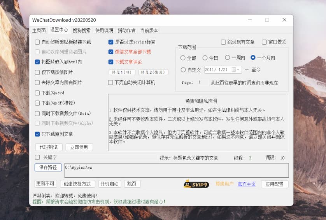
Task: Click the 跳页 button
Action: [132, 184]
